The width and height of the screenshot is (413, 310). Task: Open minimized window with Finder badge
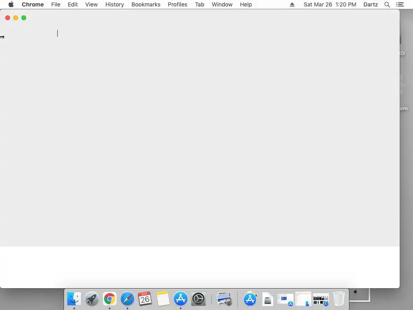pyautogui.click(x=303, y=299)
